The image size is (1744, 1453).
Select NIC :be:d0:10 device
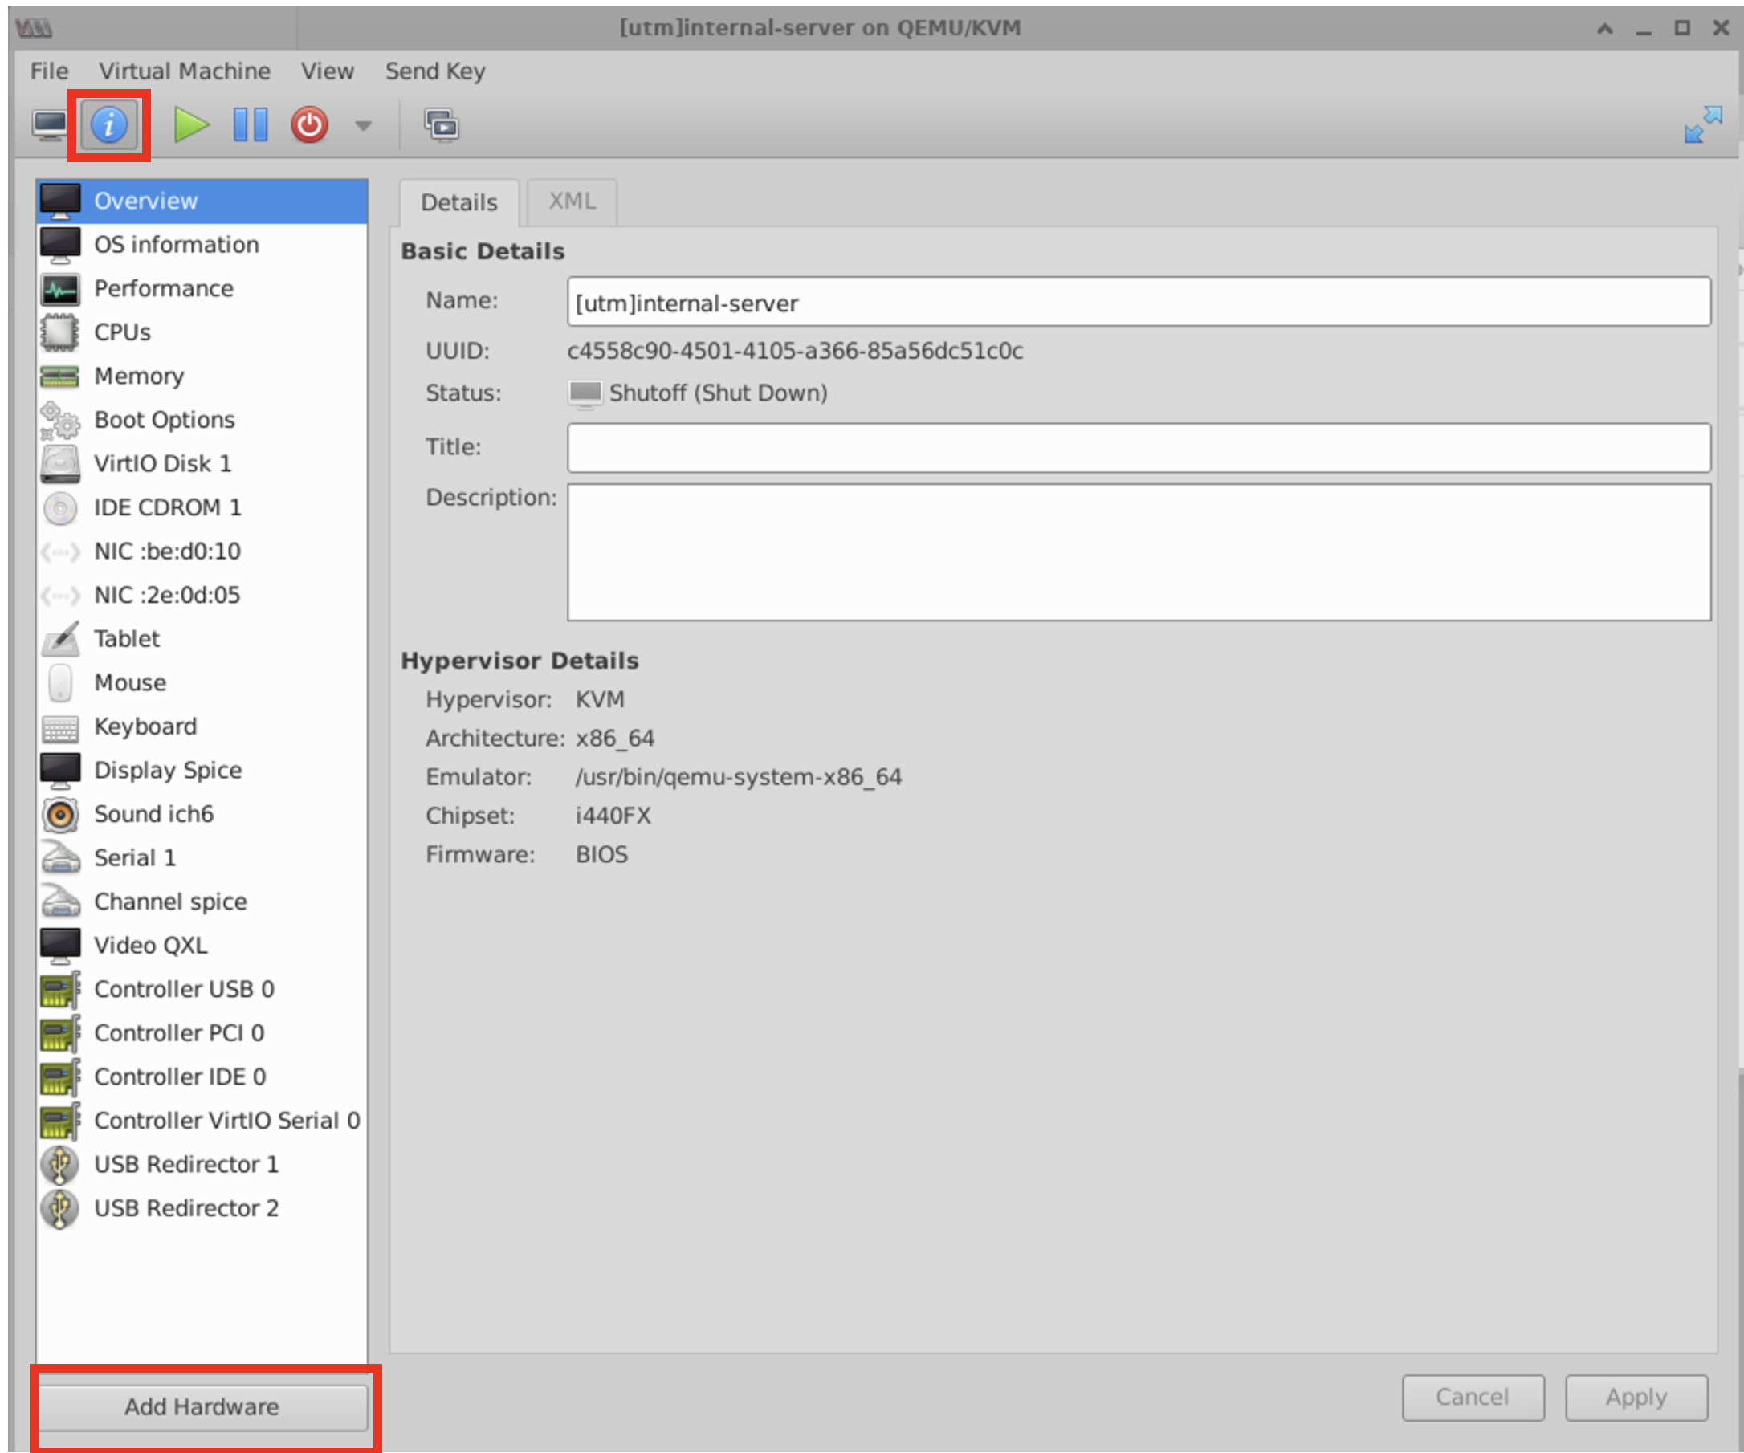[167, 551]
